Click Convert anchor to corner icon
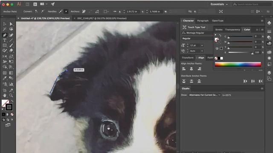Viewport: 273px width, 153px height. coord(36,11)
